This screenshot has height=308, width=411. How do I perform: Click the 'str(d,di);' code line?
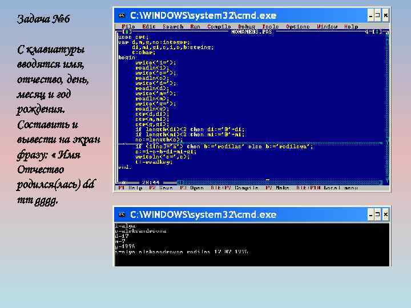[152, 114]
